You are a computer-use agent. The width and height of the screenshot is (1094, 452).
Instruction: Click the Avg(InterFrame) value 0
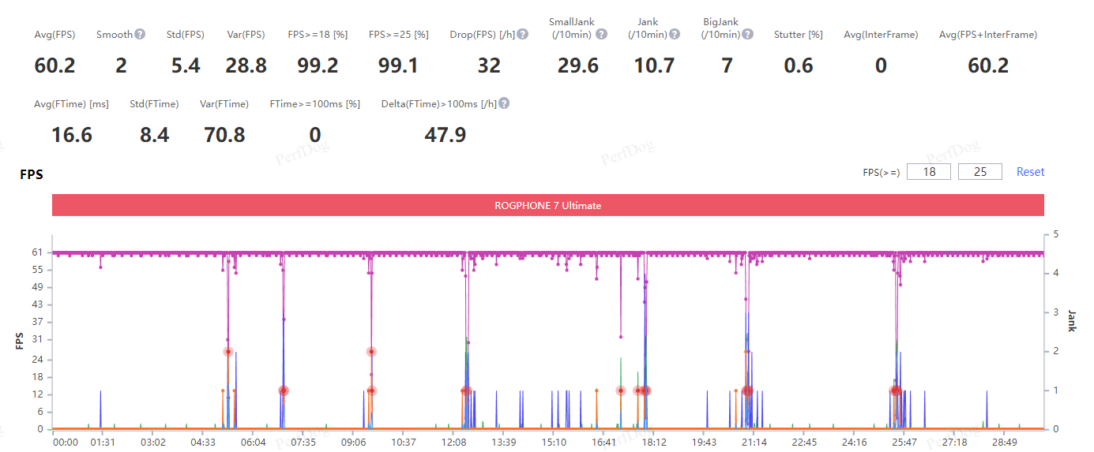coord(881,65)
